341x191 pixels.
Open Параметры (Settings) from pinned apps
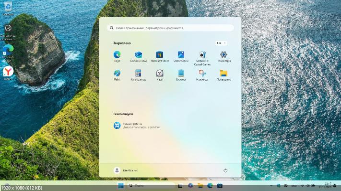(x=223, y=55)
